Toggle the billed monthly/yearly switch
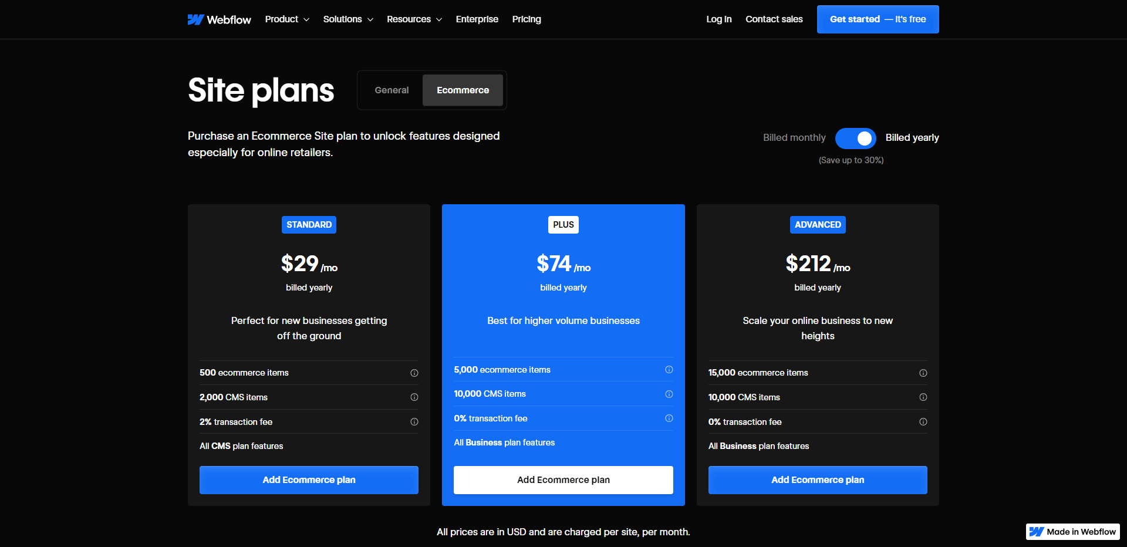Screen dimensions: 1127x547 (x=856, y=139)
